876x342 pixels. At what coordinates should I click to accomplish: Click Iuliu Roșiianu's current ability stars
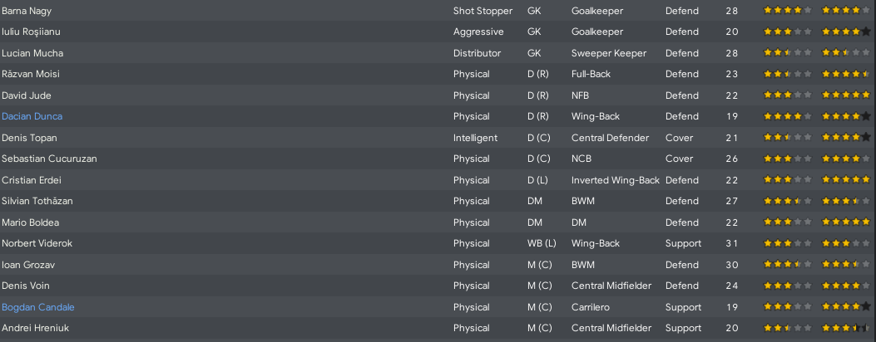coord(787,32)
